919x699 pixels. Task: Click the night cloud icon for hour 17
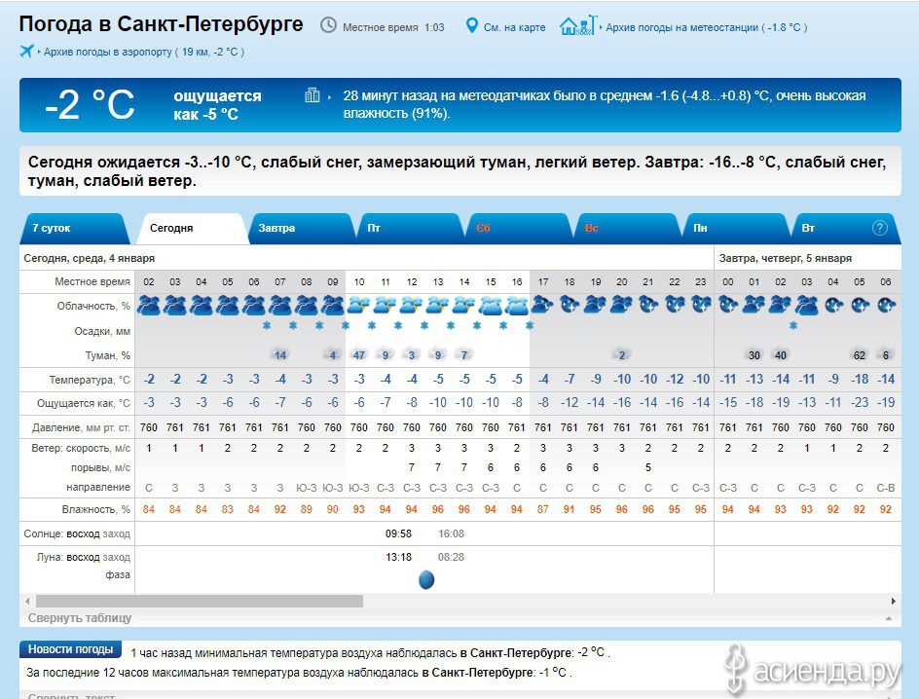[x=542, y=305]
